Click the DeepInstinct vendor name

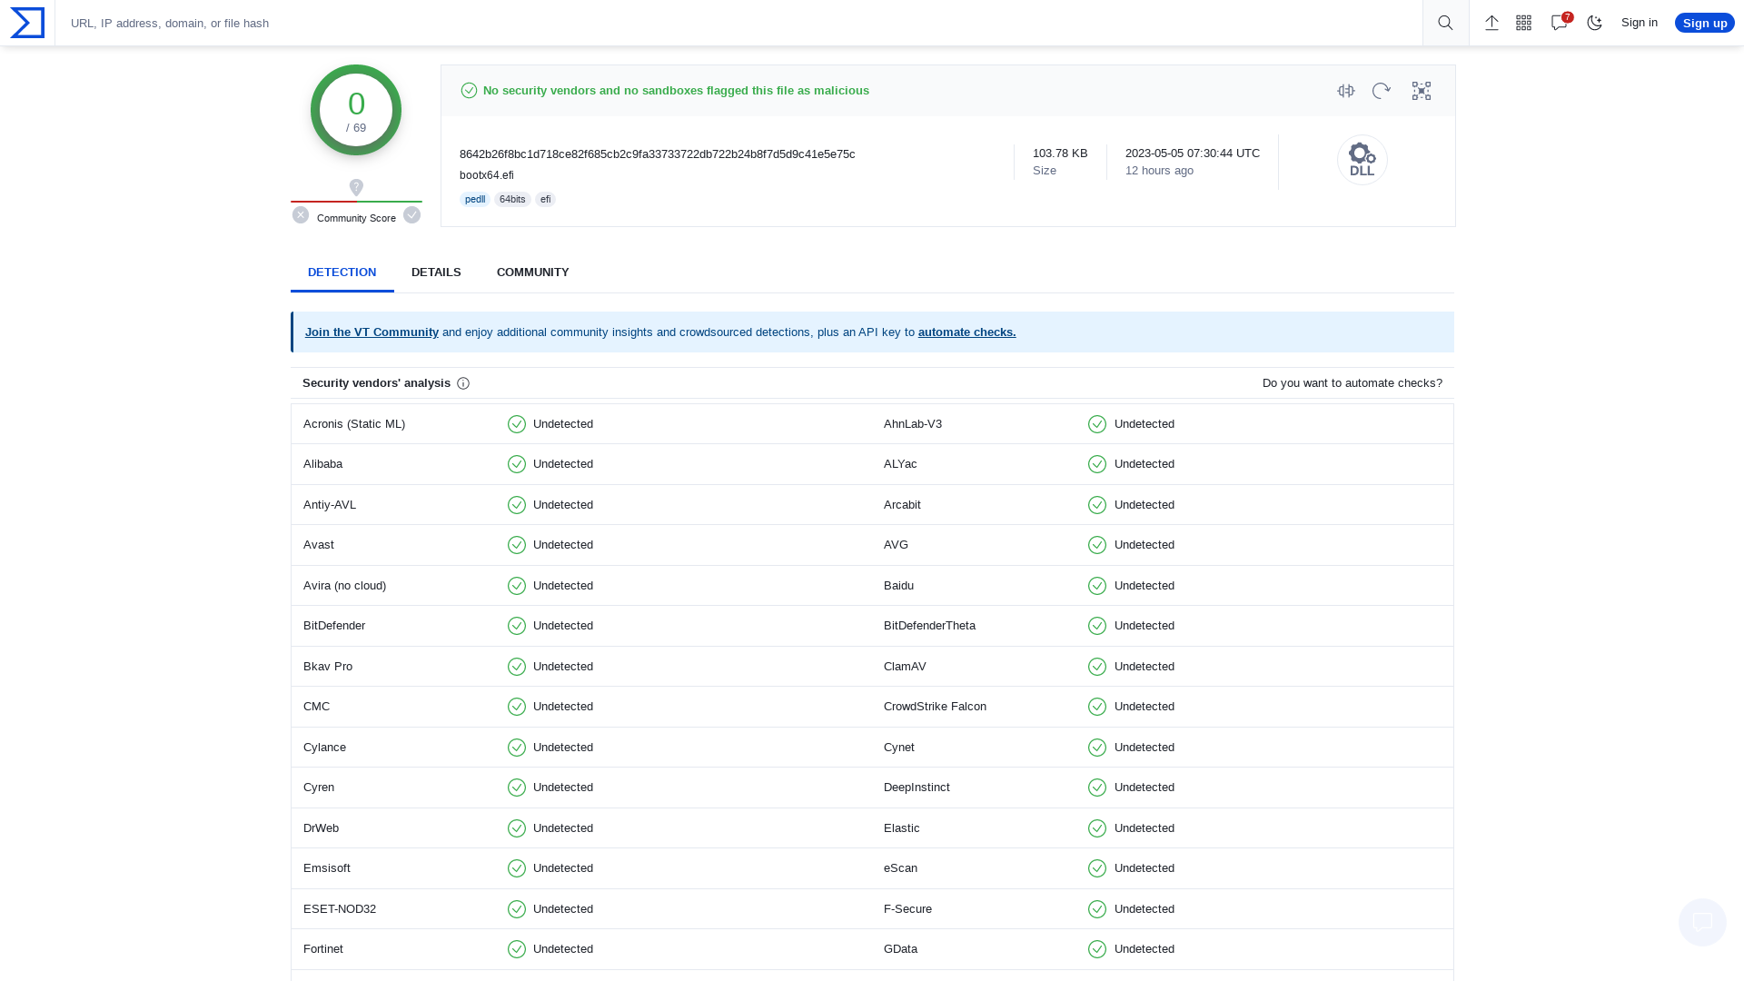pos(917,788)
